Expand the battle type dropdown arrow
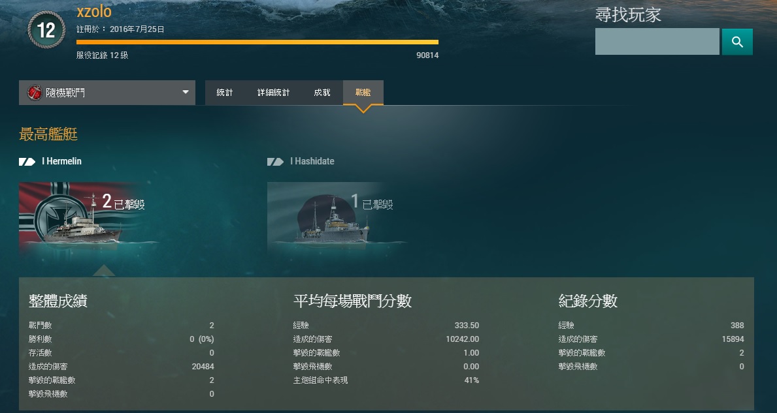Viewport: 777px width, 413px height. click(x=186, y=93)
